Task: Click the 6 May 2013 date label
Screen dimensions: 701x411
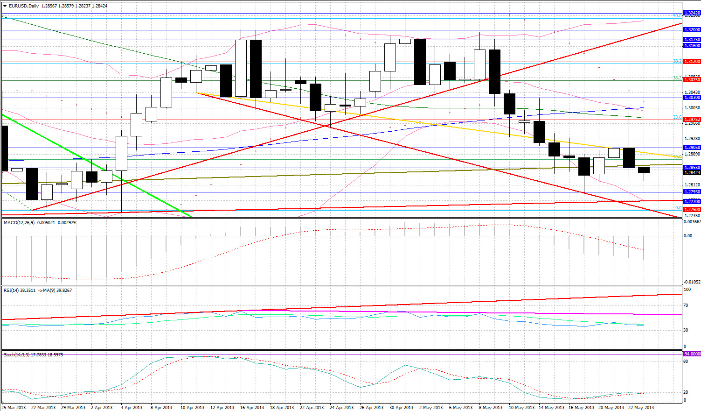Action: [460, 407]
